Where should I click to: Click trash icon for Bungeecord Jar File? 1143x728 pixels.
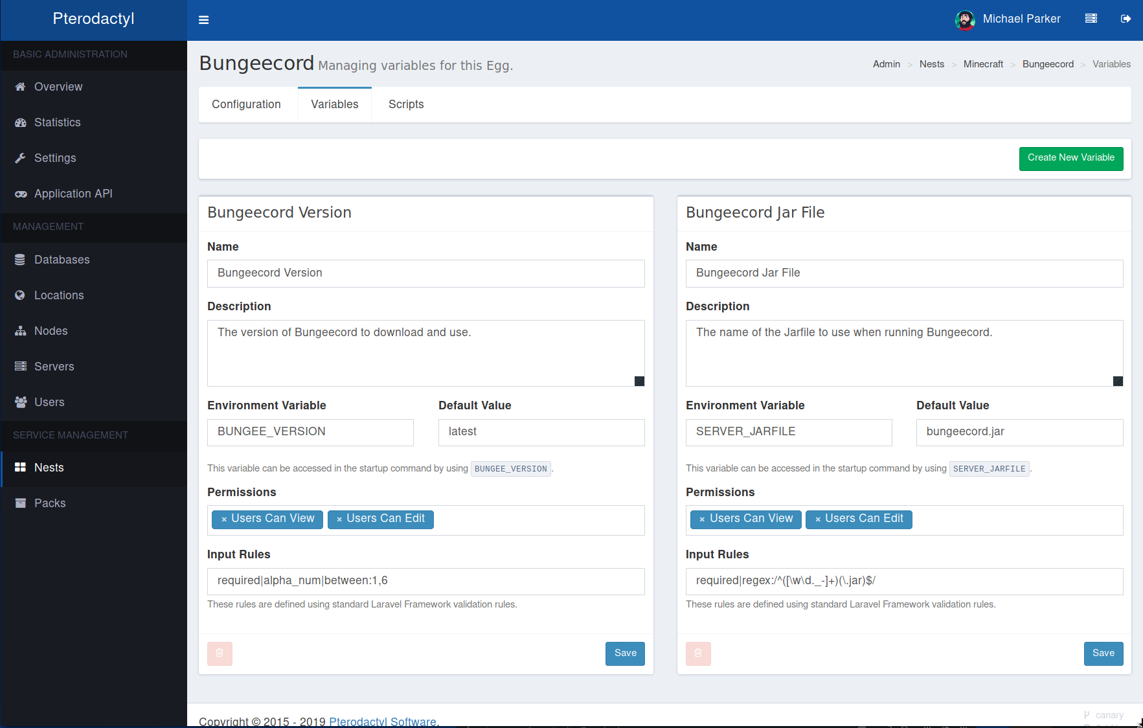[x=698, y=654]
